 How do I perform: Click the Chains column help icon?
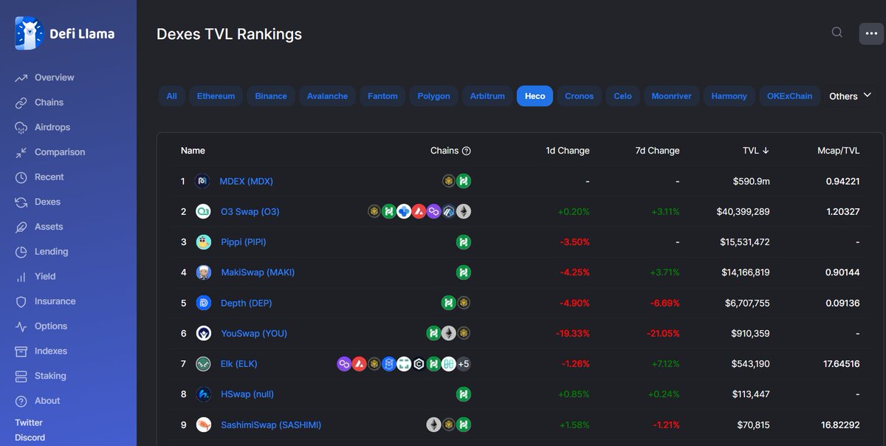[467, 151]
